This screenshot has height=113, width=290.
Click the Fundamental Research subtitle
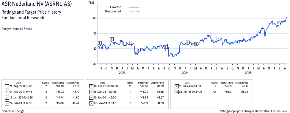tap(23, 18)
